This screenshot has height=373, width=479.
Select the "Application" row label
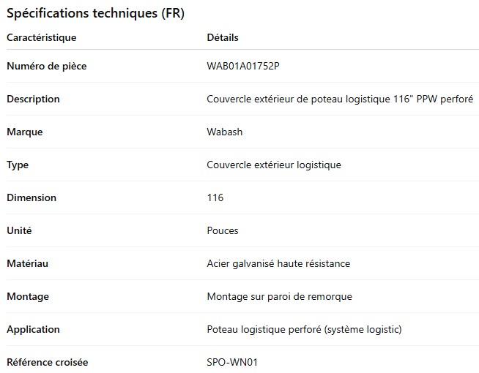coord(33,330)
